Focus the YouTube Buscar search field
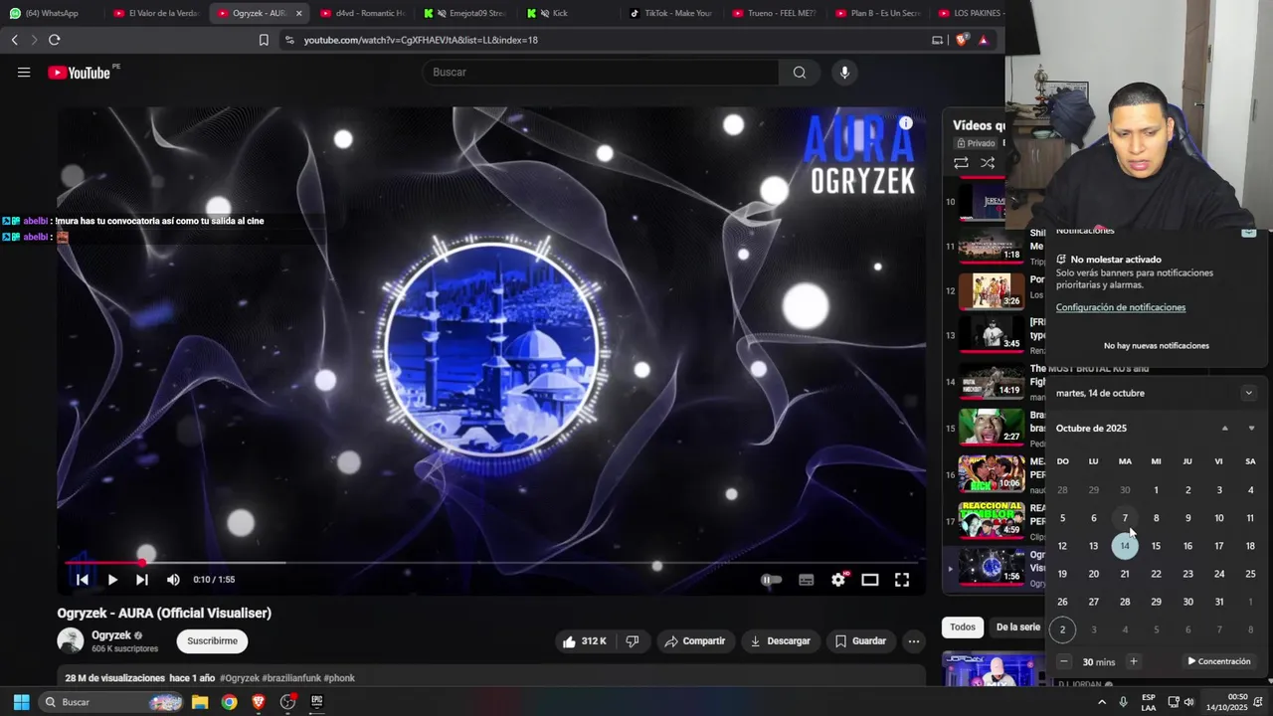Screen dimensions: 1273x716 click(602, 72)
